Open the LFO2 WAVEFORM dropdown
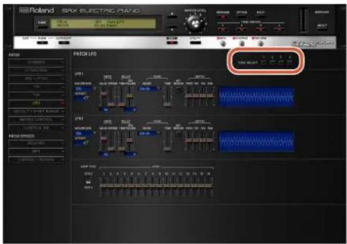The image size is (347, 244). point(85,133)
